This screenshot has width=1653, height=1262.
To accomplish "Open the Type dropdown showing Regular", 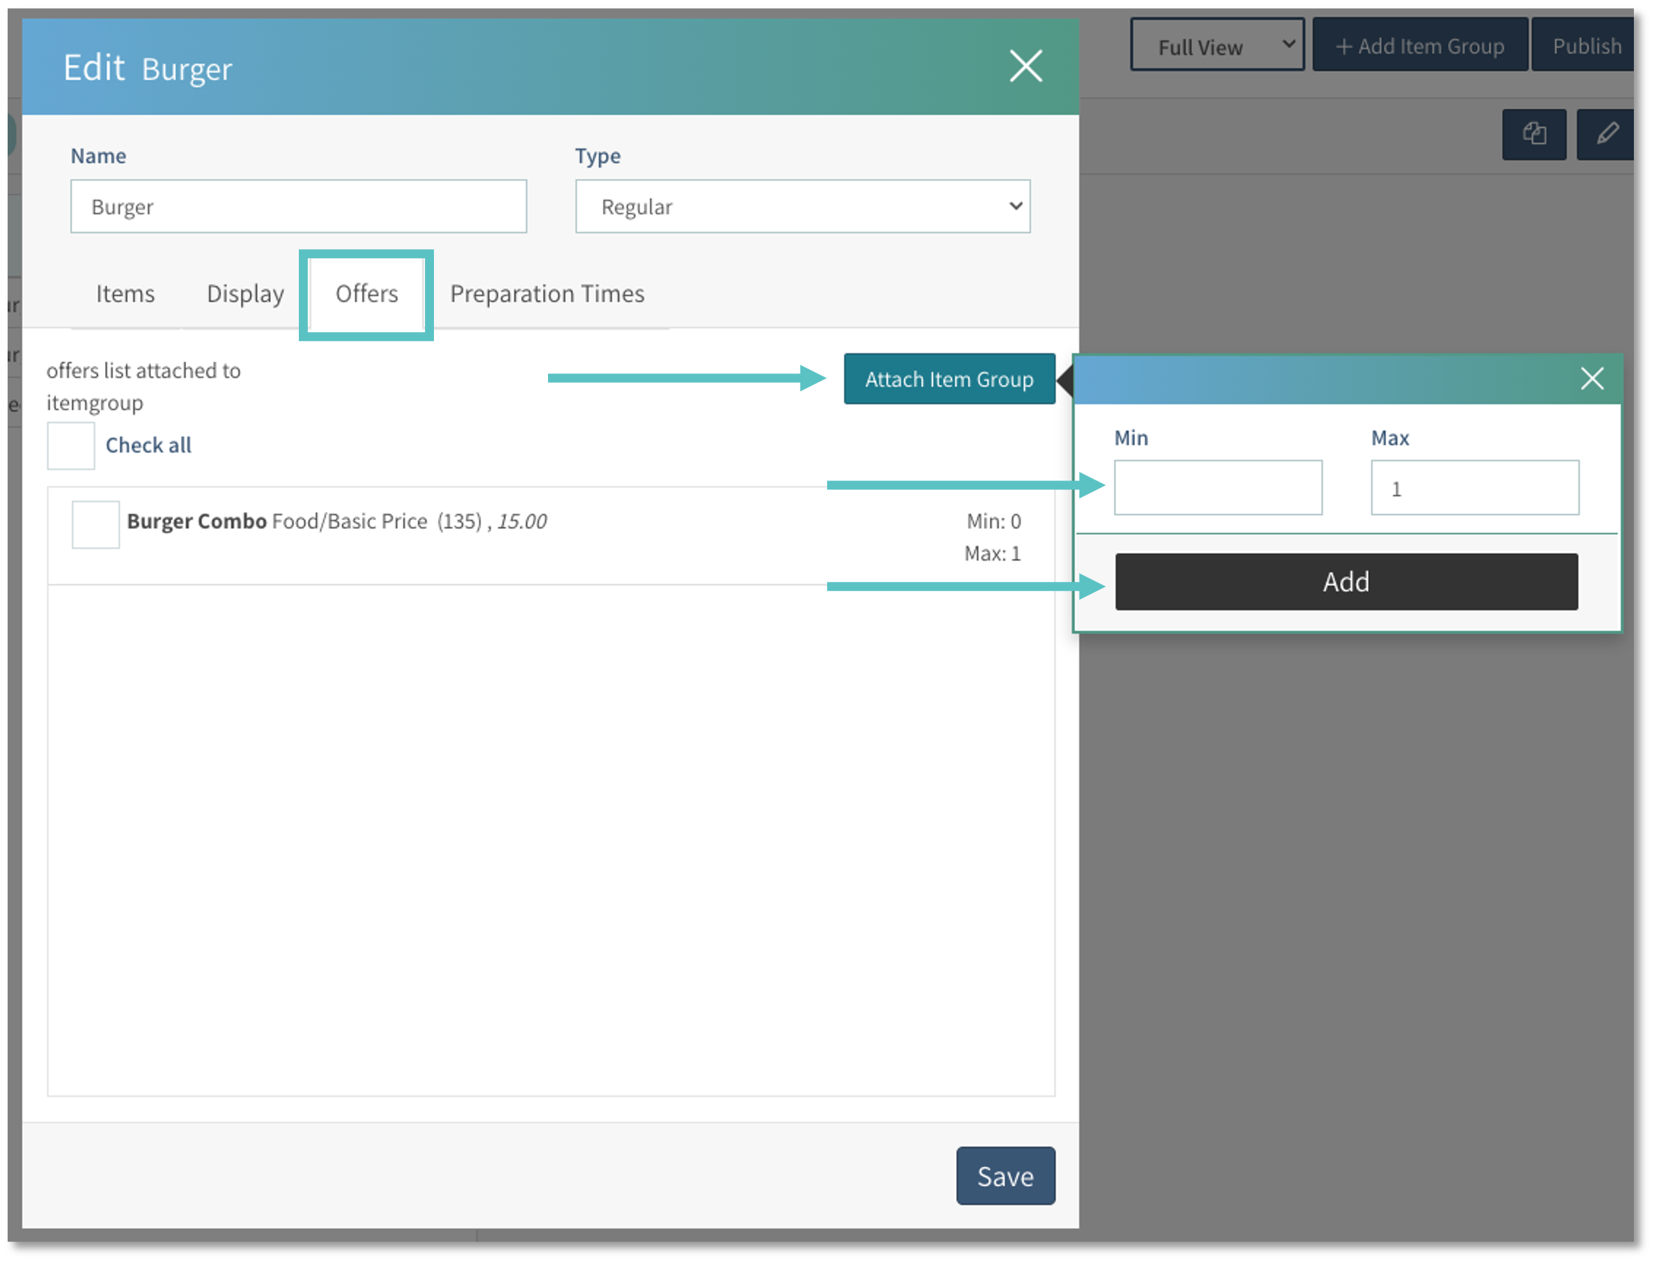I will coord(802,206).
